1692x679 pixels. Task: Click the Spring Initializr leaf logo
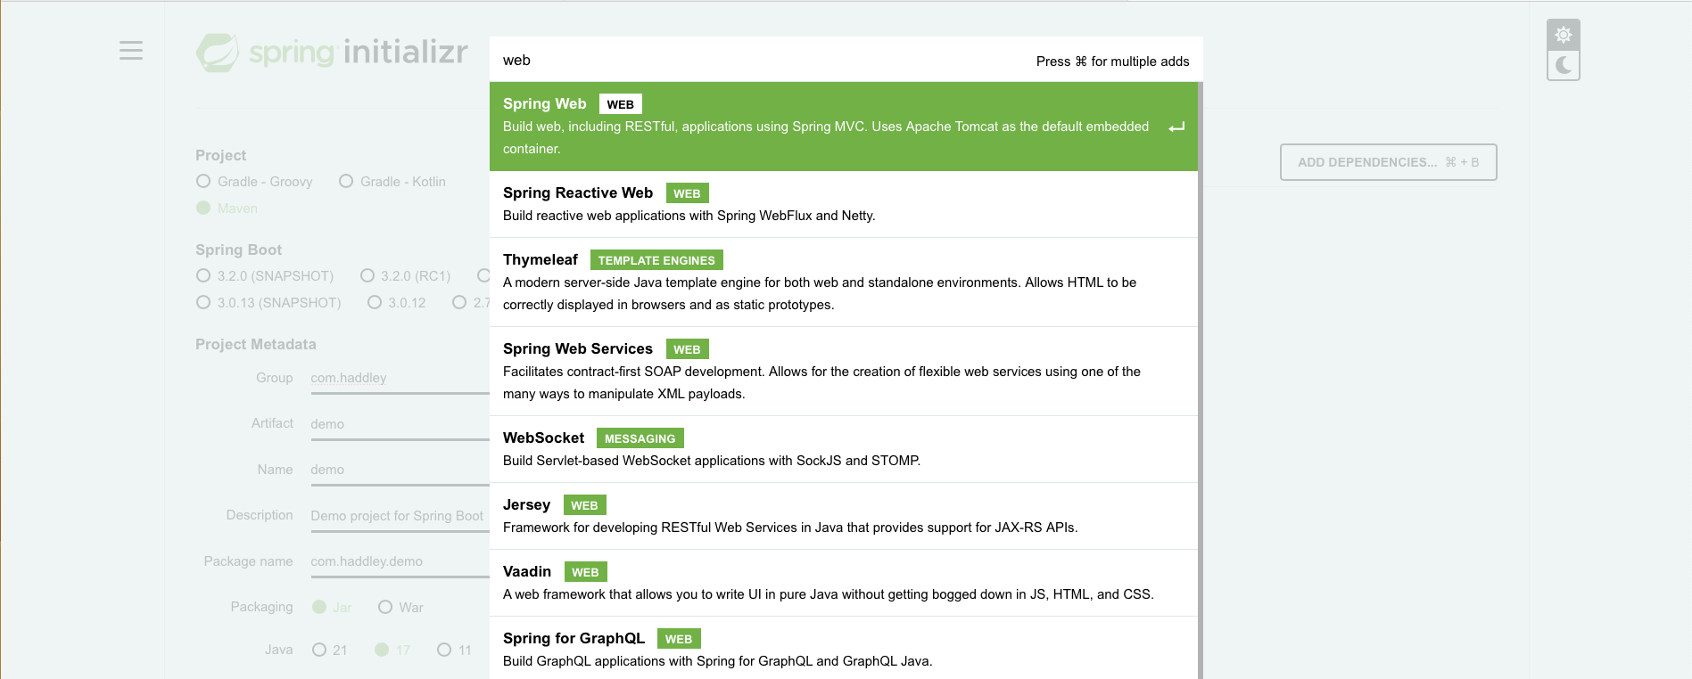[218, 53]
